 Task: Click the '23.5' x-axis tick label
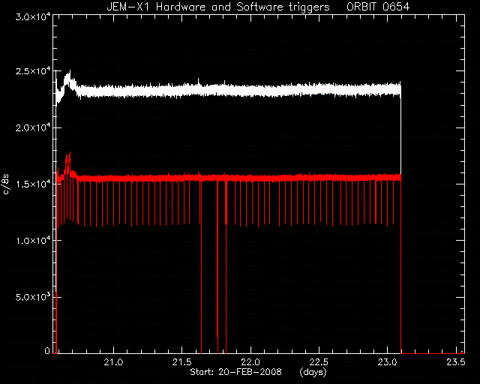tap(456, 362)
